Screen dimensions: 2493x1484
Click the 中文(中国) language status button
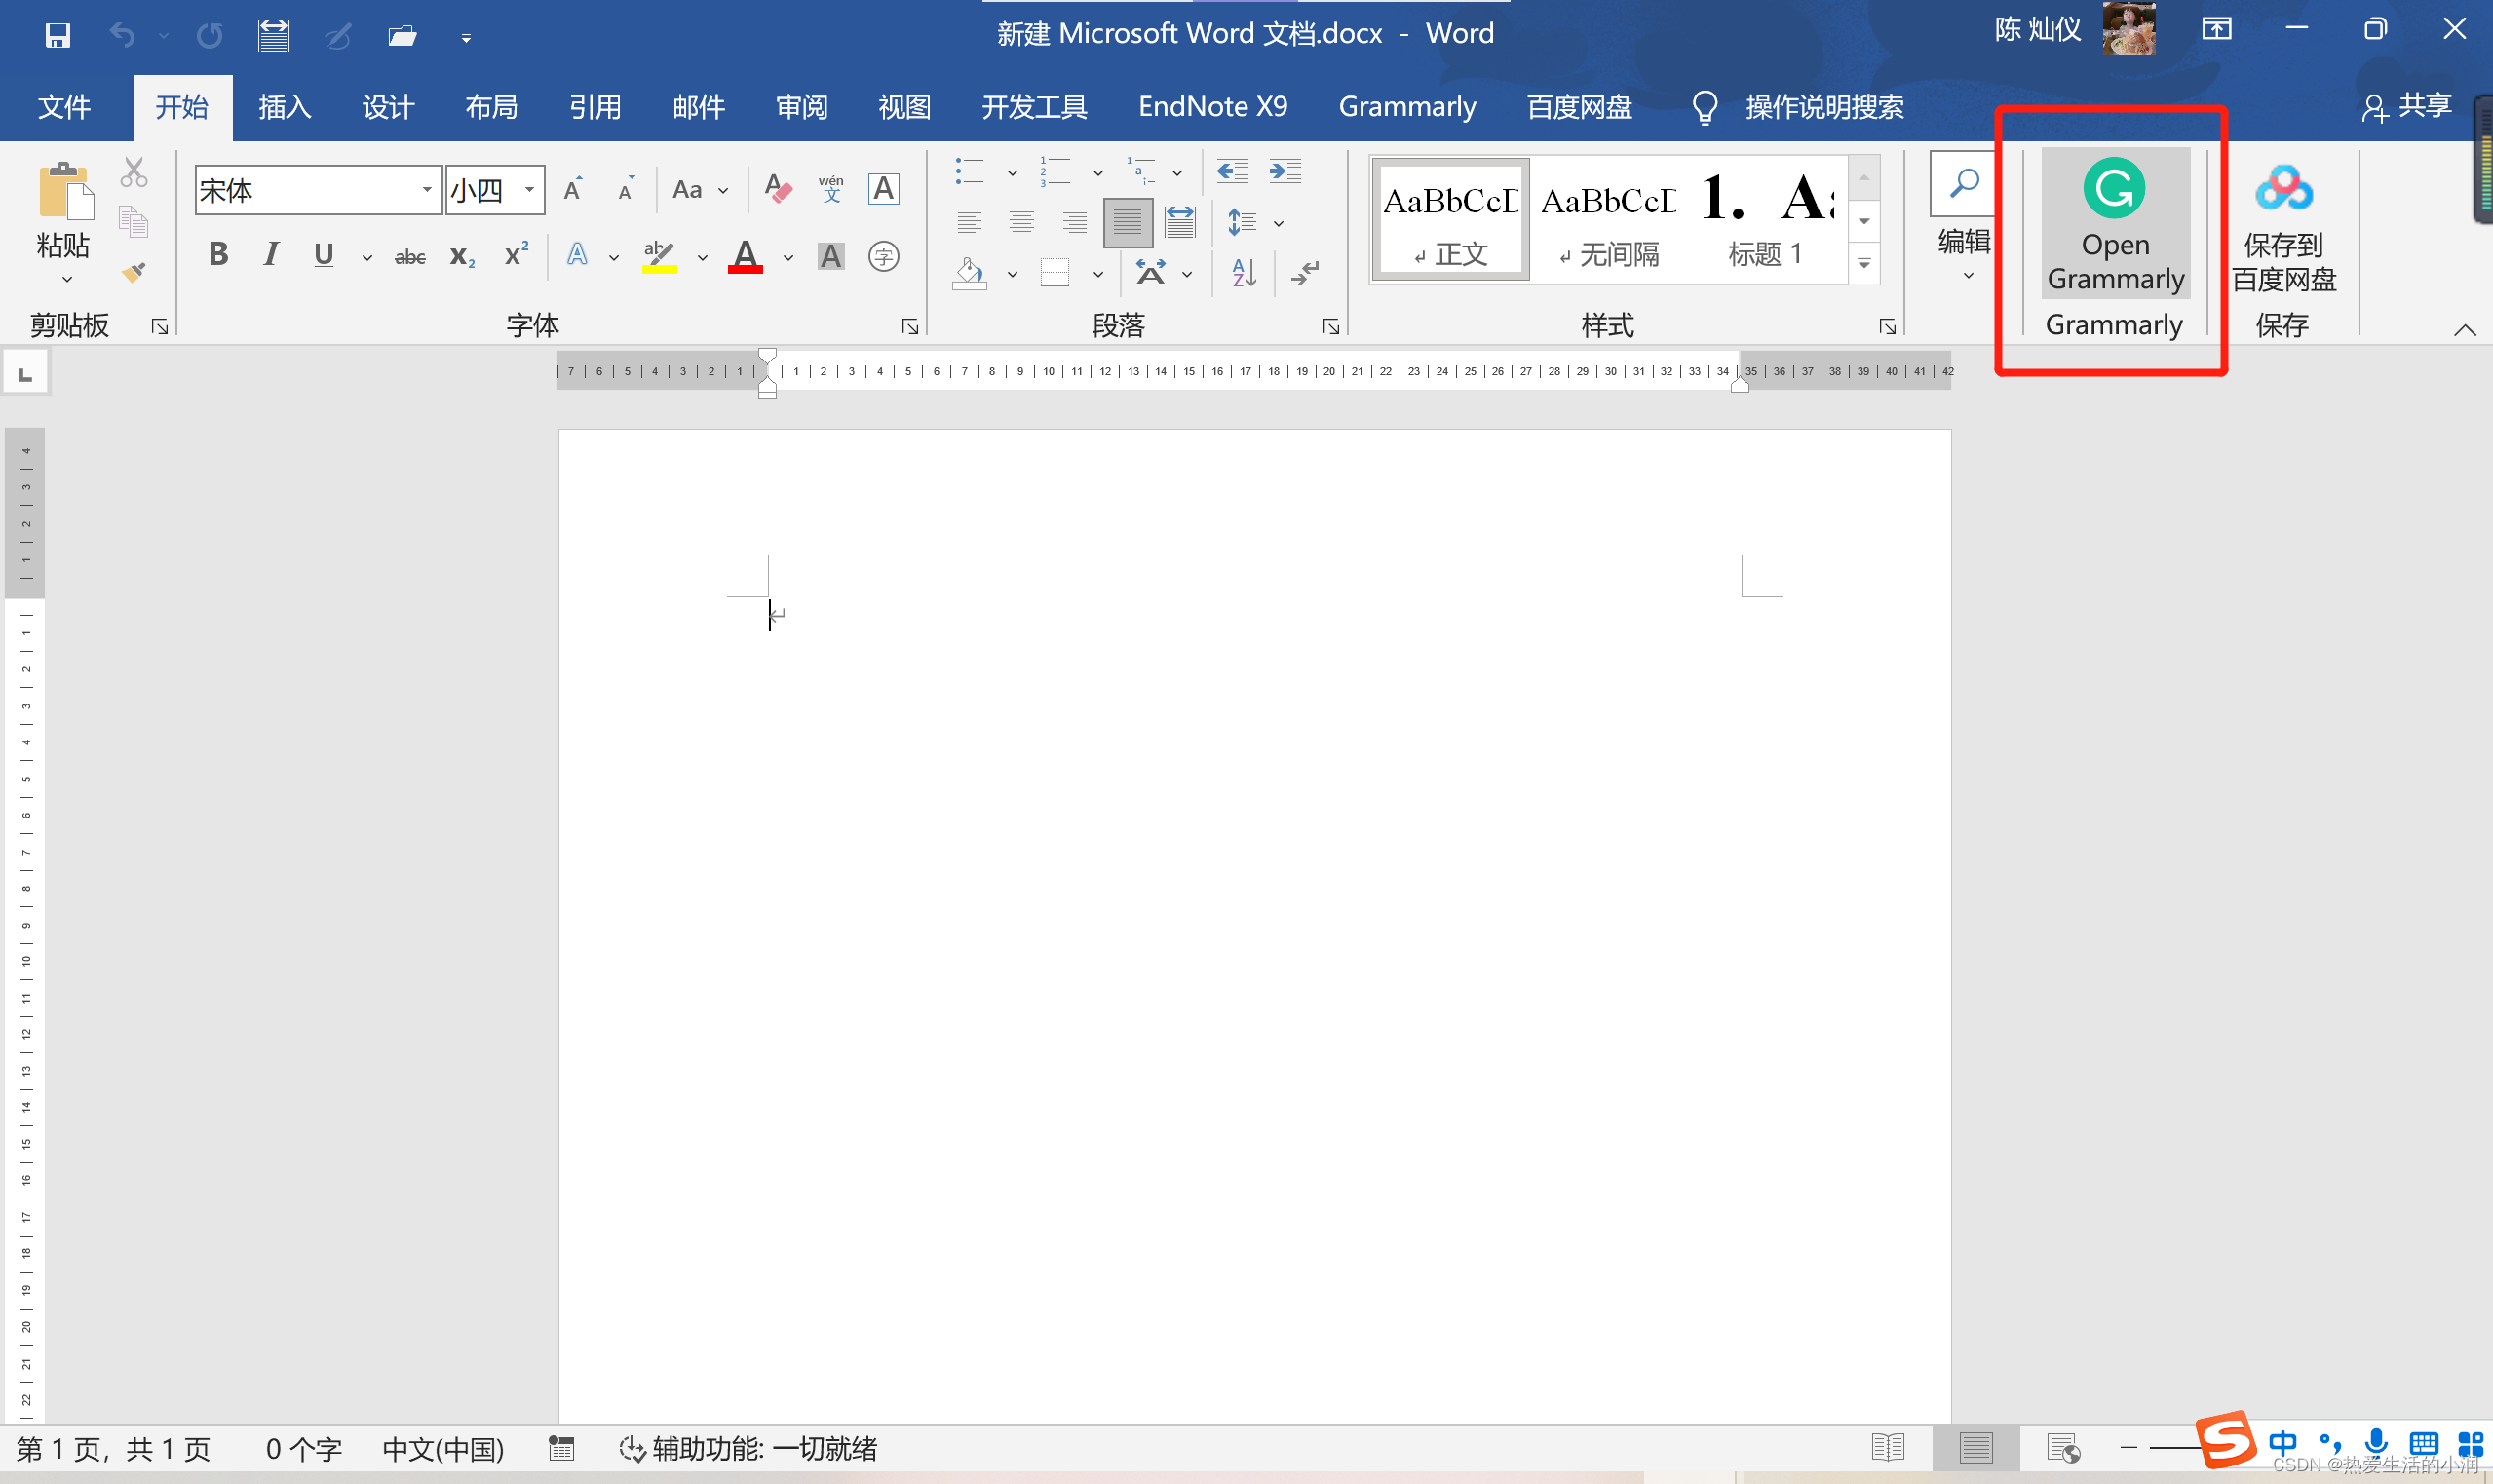coord(443,1449)
